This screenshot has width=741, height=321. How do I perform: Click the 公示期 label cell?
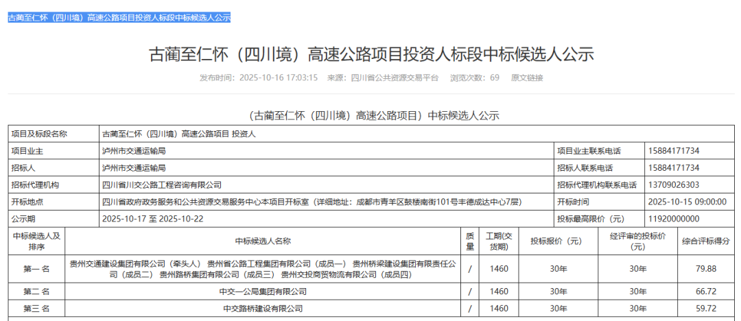pyautogui.click(x=54, y=219)
